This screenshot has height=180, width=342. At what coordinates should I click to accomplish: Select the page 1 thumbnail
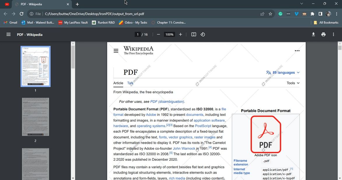(x=36, y=66)
